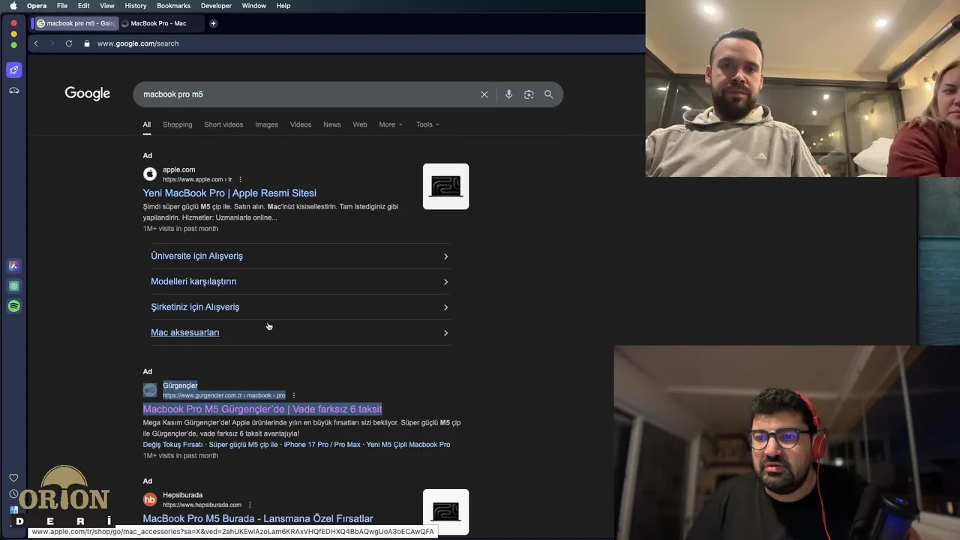
Task: Reload the current page
Action: pyautogui.click(x=68, y=43)
